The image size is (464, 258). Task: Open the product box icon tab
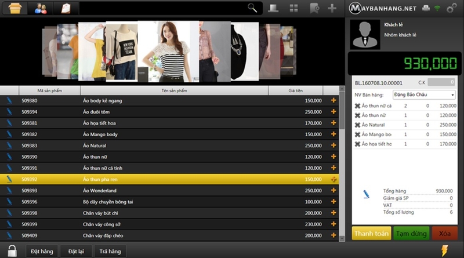15,8
